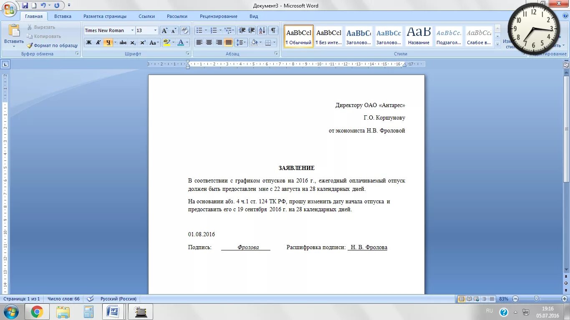The width and height of the screenshot is (570, 320).
Task: Switch to the Вставка ribbon tab
Action: (63, 16)
